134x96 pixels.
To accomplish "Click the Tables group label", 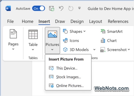I will pyautogui.click(x=33, y=58).
